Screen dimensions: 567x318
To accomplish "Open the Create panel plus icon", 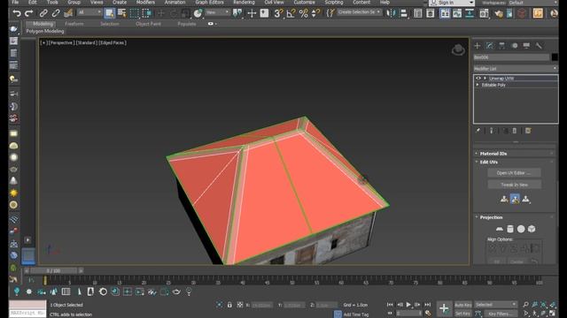I will pos(478,45).
